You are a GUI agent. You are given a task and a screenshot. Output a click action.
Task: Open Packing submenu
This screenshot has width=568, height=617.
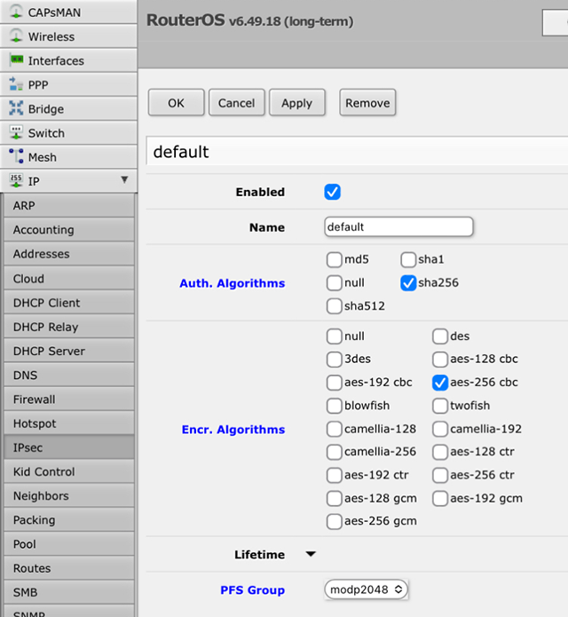tap(69, 520)
